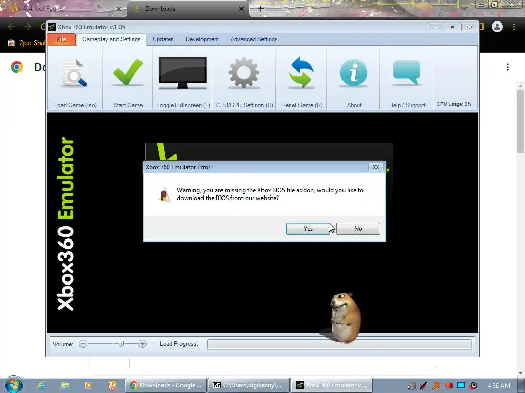Screen dimensions: 525x393
Task: Open the File menu
Action: pos(62,39)
